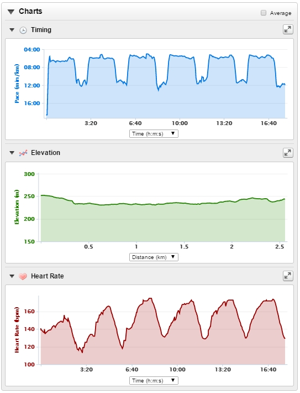This screenshot has width=300, height=393.
Task: Click the Elevation graph icon
Action: point(23,153)
